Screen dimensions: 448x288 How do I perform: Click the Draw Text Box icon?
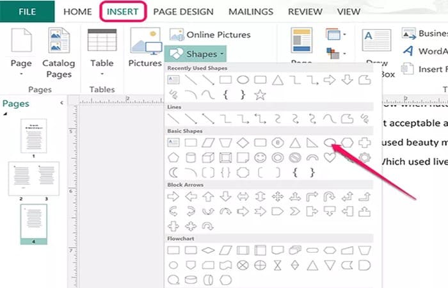pos(376,40)
